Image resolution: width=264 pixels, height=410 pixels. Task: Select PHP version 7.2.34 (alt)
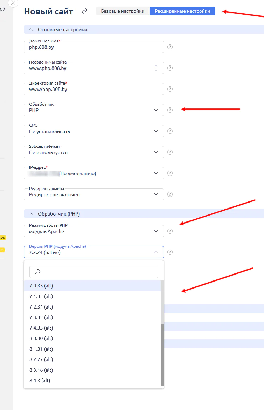click(x=92, y=307)
